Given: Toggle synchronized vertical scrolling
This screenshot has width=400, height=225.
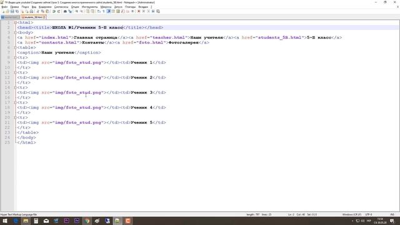Looking at the screenshot, I should click(87, 11).
